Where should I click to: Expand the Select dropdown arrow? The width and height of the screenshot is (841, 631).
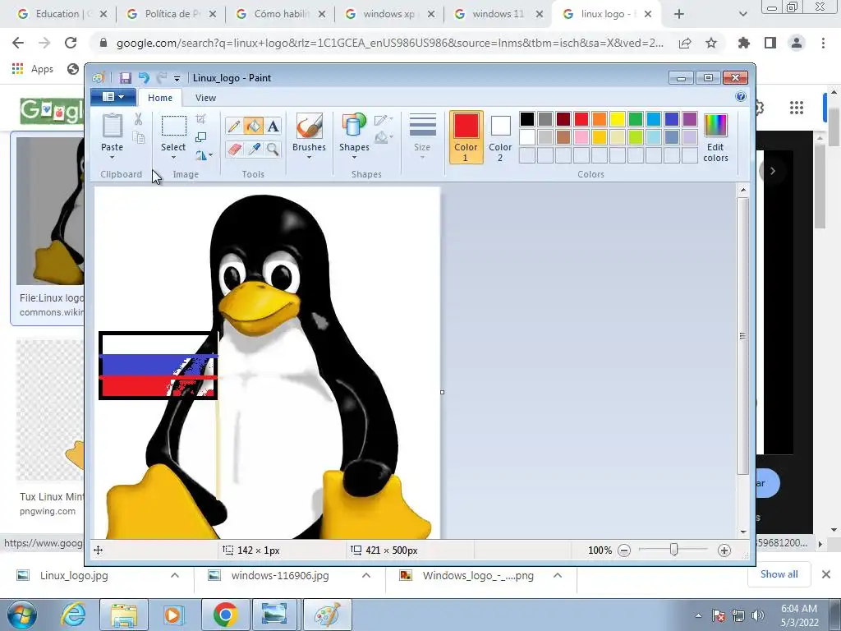(173, 158)
